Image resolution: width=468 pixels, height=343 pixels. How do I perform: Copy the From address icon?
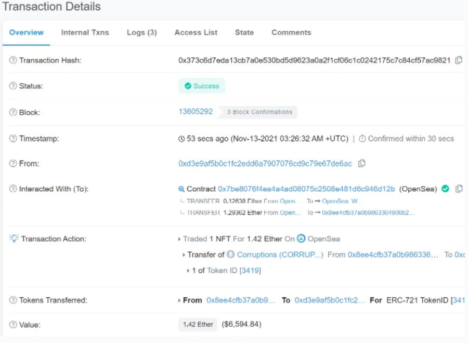pyautogui.click(x=361, y=163)
